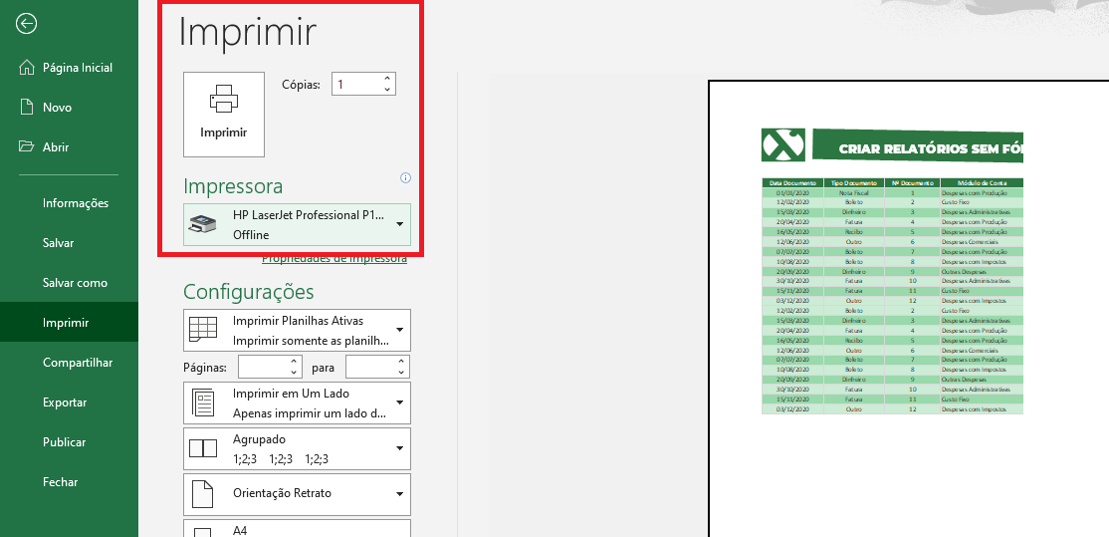Click the 'Configurações' section heading
1109x537 pixels.
click(x=248, y=292)
